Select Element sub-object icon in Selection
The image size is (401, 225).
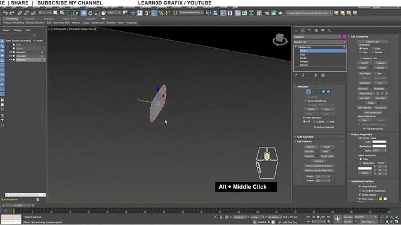(x=328, y=92)
